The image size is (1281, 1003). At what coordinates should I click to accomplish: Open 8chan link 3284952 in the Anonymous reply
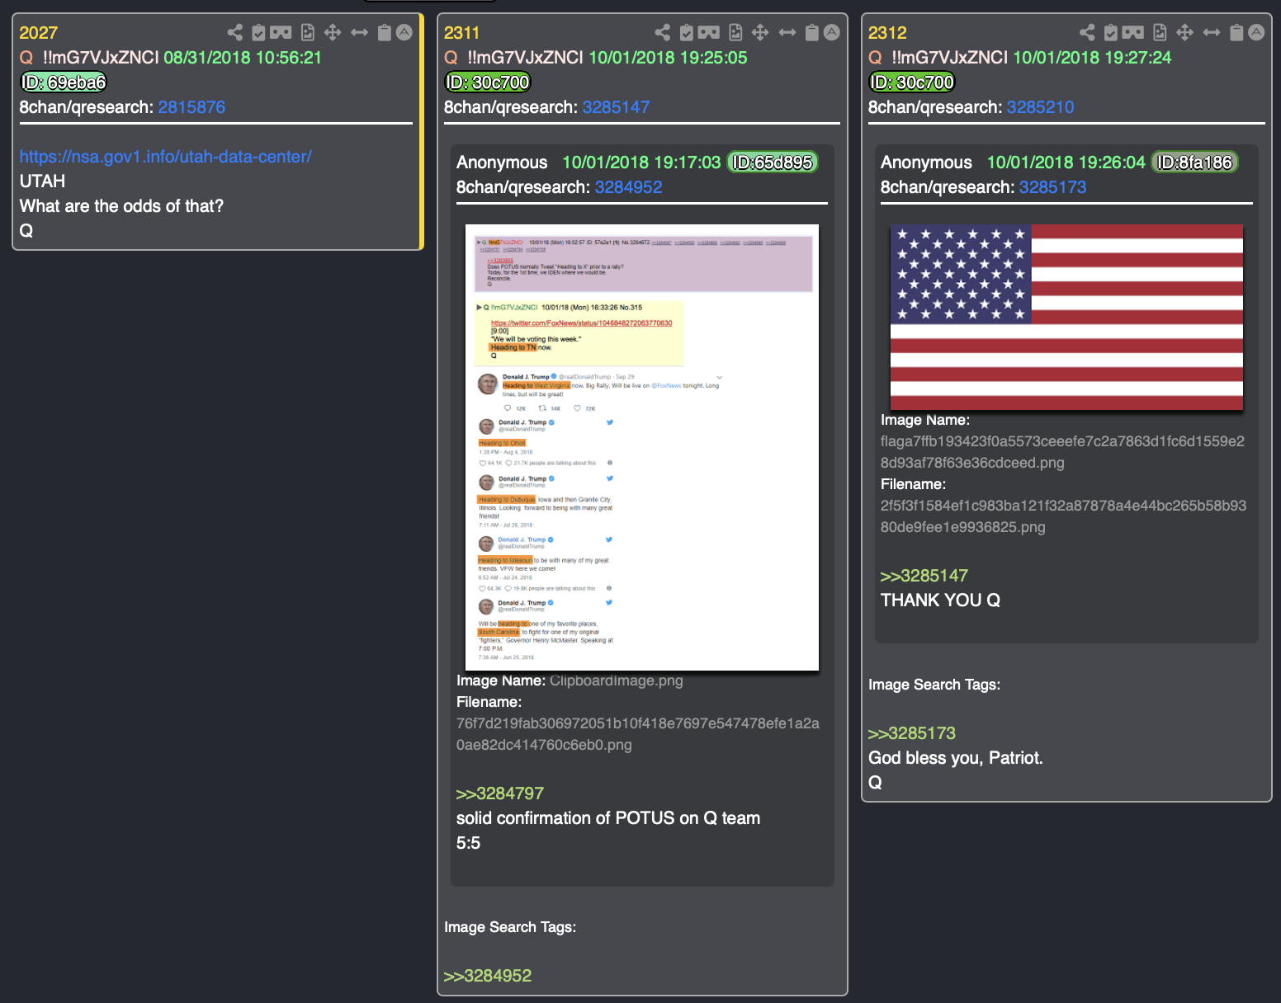point(628,187)
